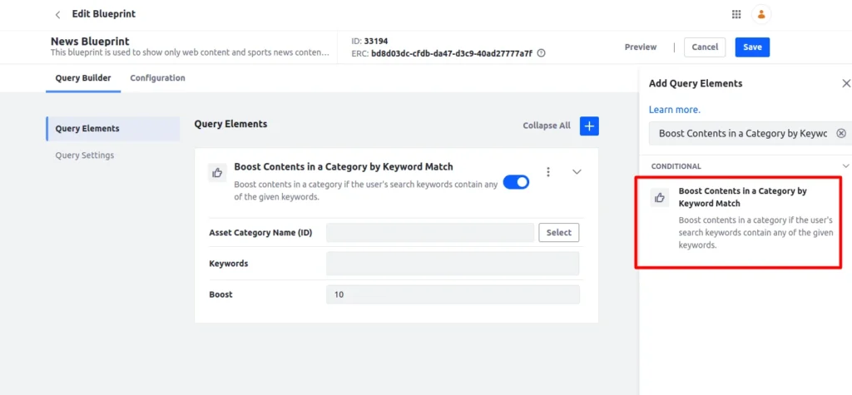Click the Boost field label
The width and height of the screenshot is (852, 395).
coord(220,294)
